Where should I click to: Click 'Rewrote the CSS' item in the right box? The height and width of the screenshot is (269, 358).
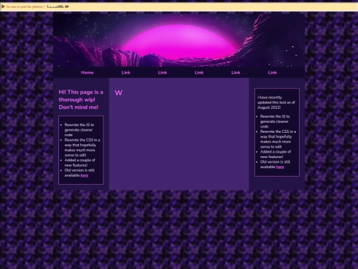[278, 139]
